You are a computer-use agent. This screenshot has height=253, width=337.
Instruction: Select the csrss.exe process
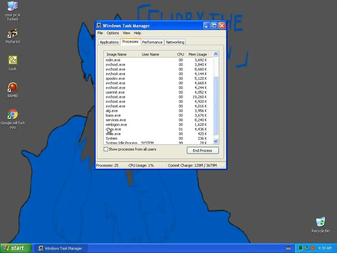click(158, 129)
